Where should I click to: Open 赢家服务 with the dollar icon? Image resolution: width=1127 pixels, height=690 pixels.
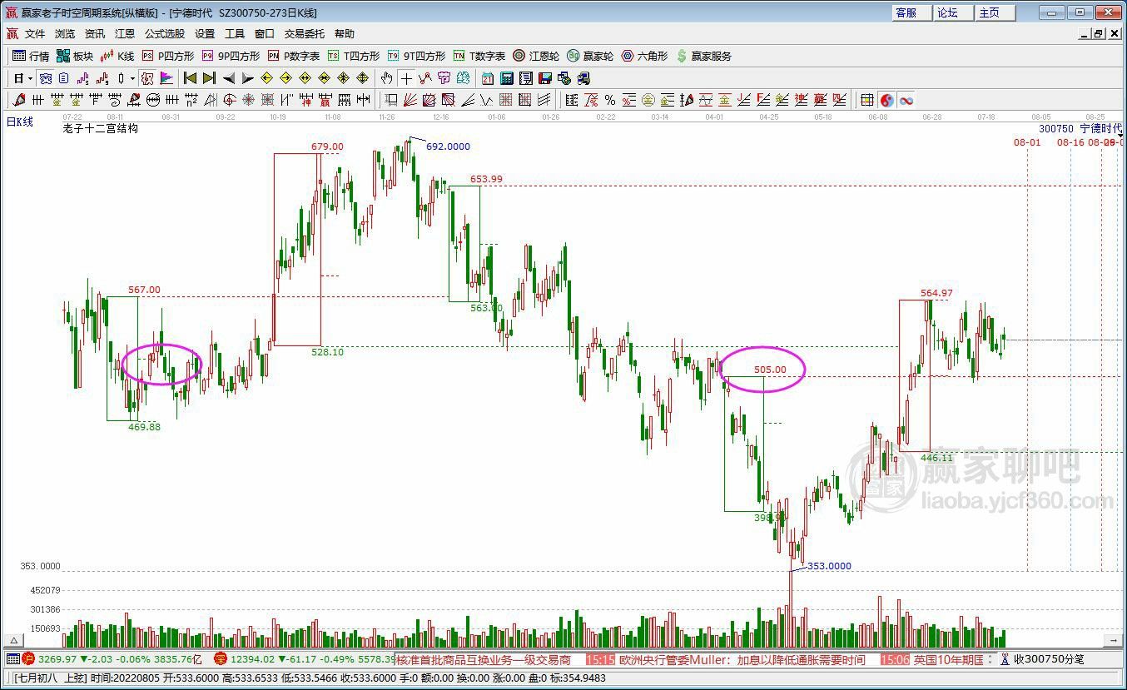pos(704,56)
